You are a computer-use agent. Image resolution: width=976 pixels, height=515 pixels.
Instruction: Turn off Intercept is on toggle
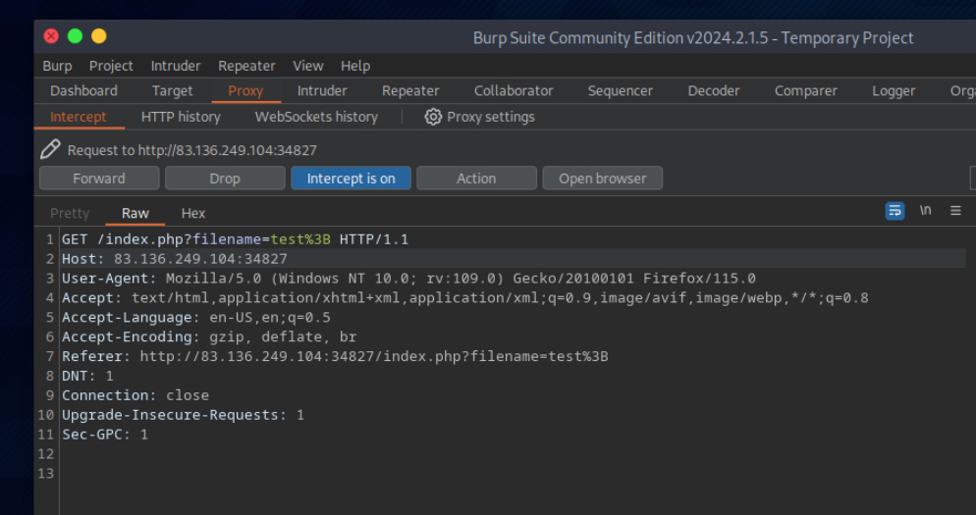351,179
